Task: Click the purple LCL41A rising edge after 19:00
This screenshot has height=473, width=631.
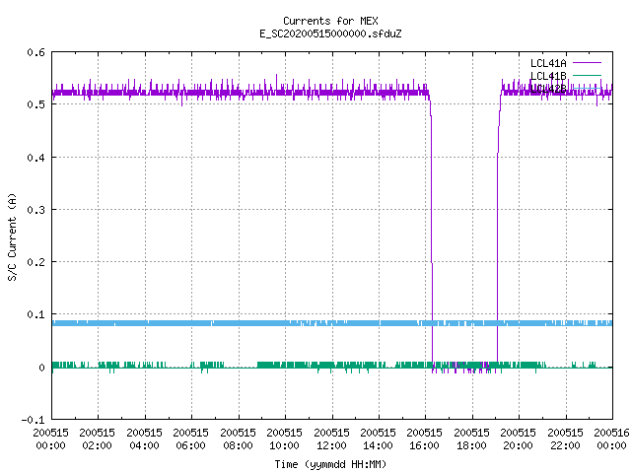Action: point(498,230)
